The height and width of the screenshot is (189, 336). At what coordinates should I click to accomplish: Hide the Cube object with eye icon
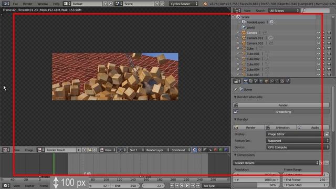pyautogui.click(x=319, y=48)
